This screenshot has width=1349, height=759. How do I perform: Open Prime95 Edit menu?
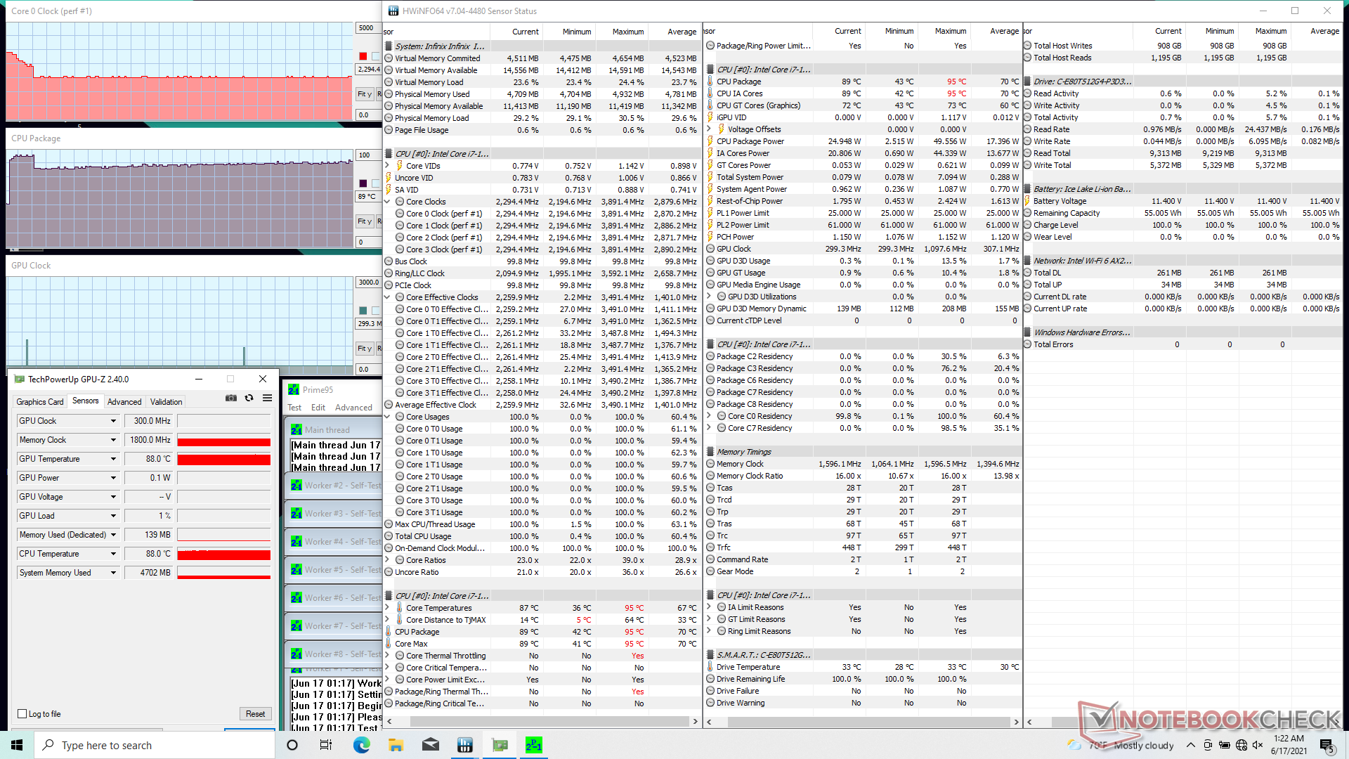[318, 408]
